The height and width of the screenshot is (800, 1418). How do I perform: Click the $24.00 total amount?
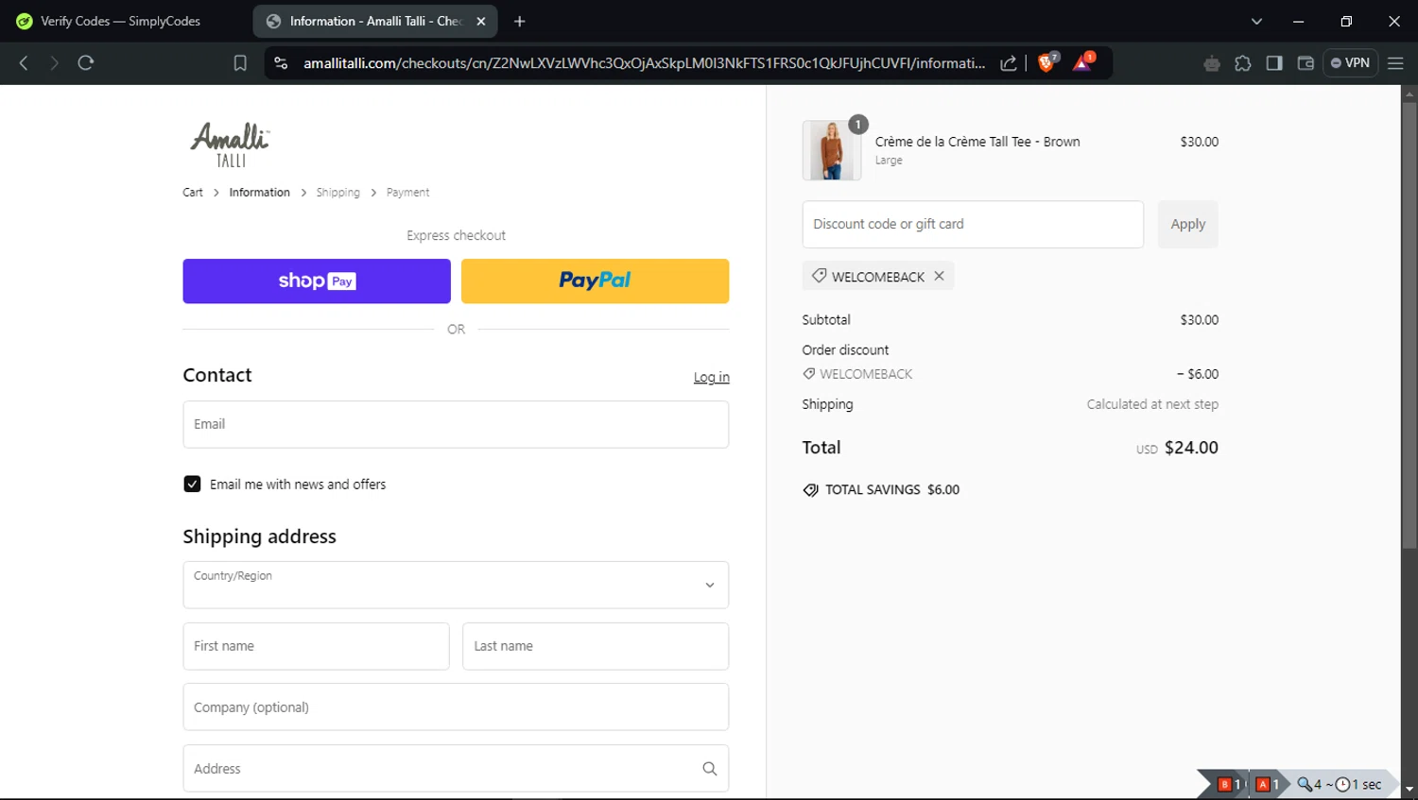[1191, 448]
